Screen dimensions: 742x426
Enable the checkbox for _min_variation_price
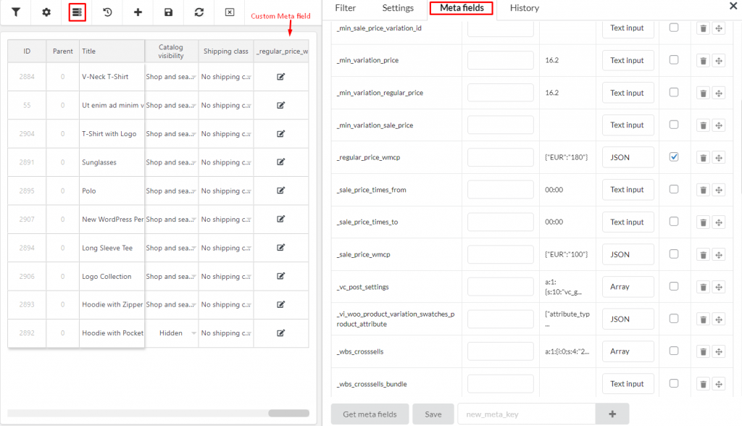click(x=674, y=60)
